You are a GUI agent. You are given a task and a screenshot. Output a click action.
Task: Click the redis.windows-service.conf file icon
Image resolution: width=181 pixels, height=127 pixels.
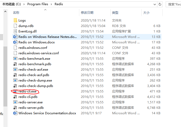(x=15, y=53)
